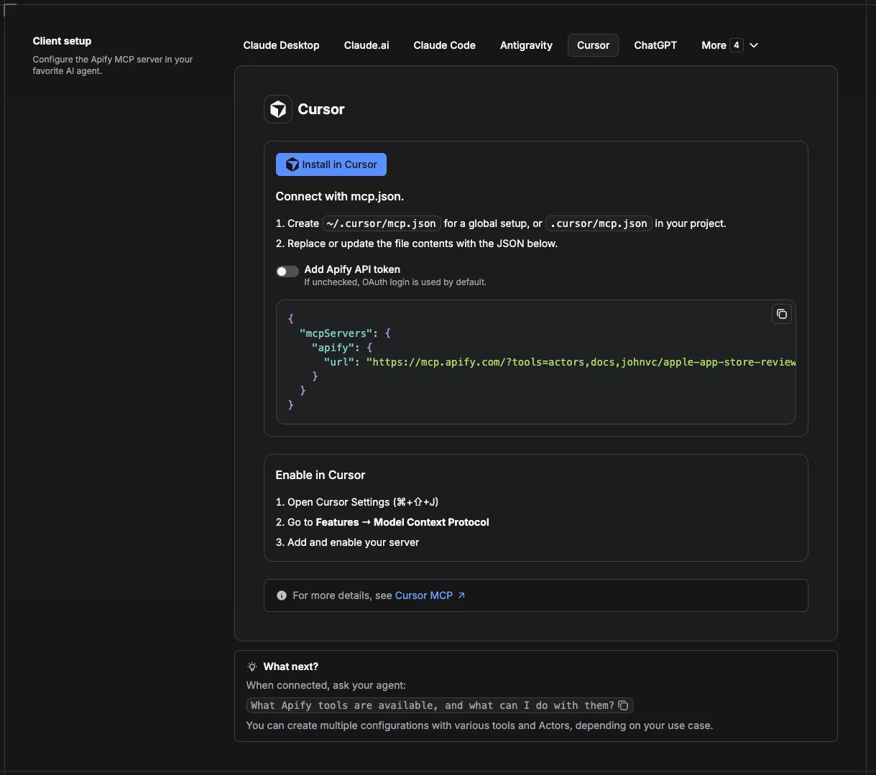Click the external link arrow after Cursor MCP
This screenshot has width=876, height=775.
pos(461,595)
